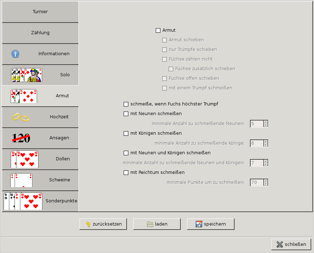Click the Neunen und Königen number field
Image resolution: width=314 pixels, height=253 pixels.
[x=257, y=163]
